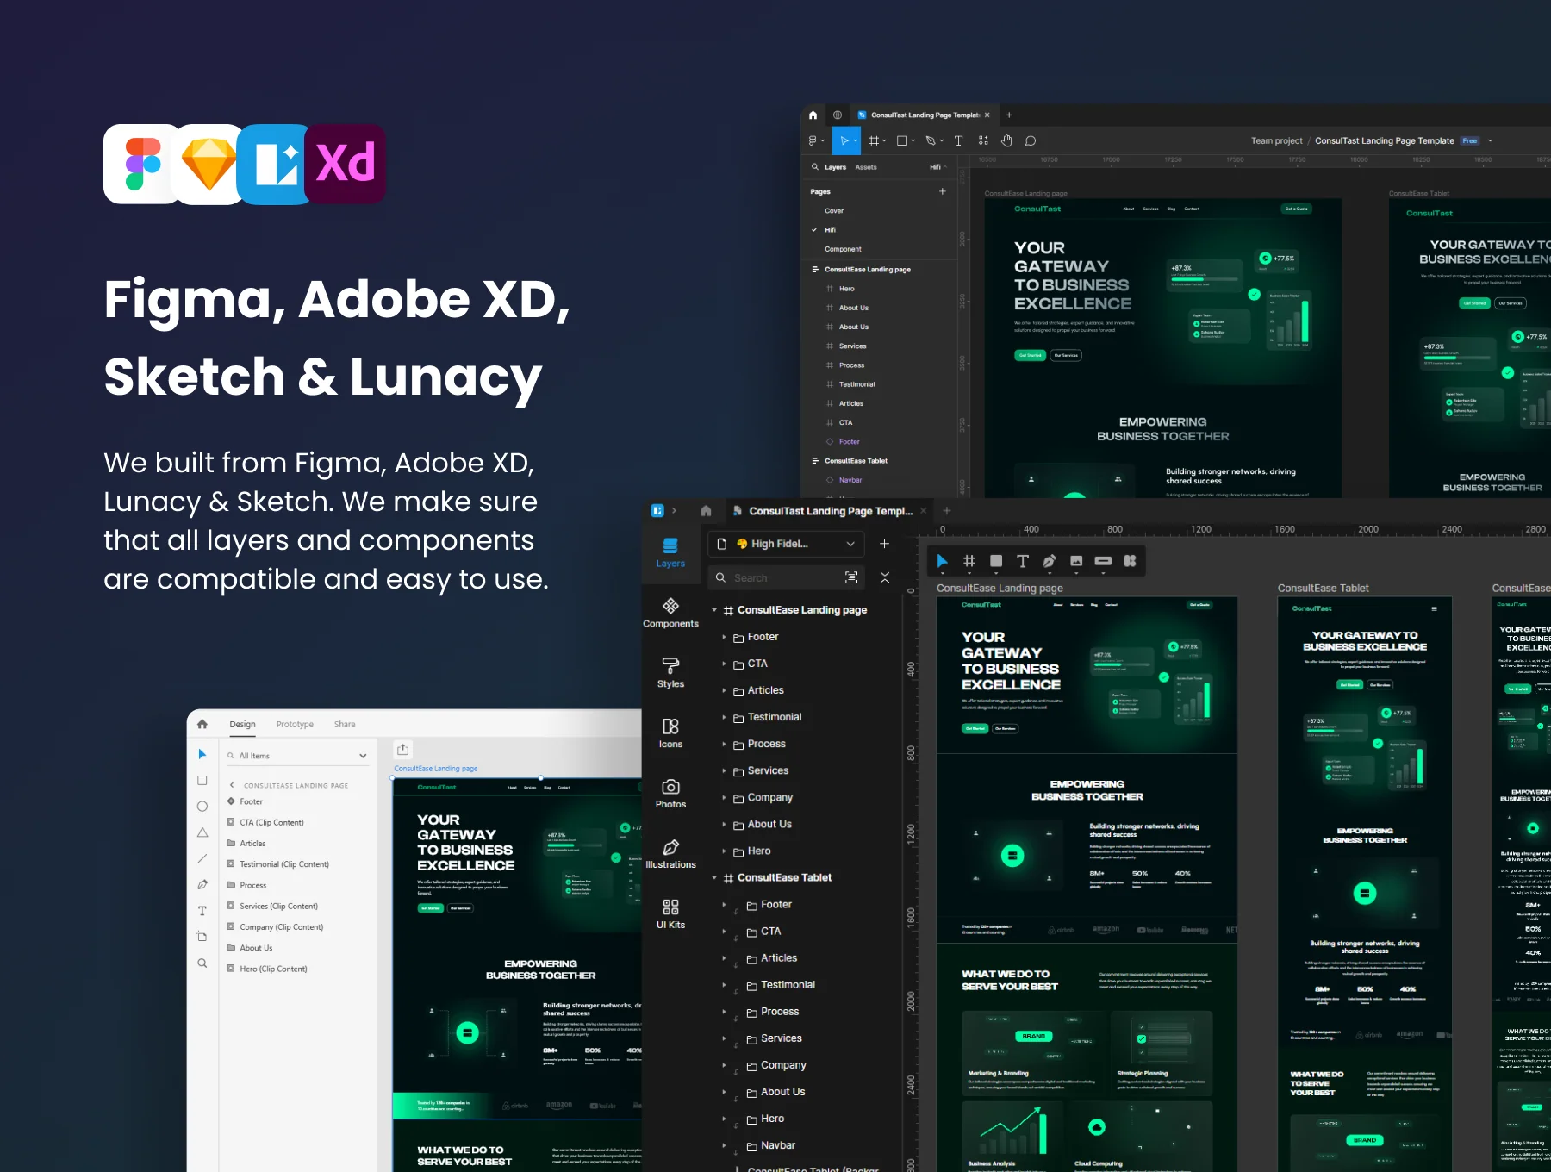
Task: Select the Frame tool in Lunacy's canvas toolbar
Action: (x=969, y=561)
